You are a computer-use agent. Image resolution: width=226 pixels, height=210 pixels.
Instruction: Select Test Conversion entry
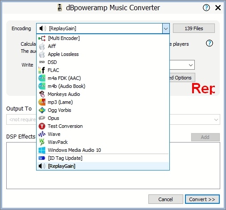(103, 126)
